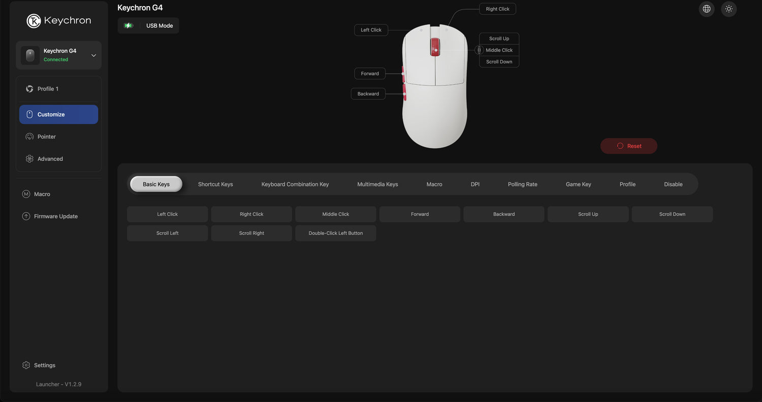Click the green battery charging icon
762x402 pixels.
[x=129, y=26]
